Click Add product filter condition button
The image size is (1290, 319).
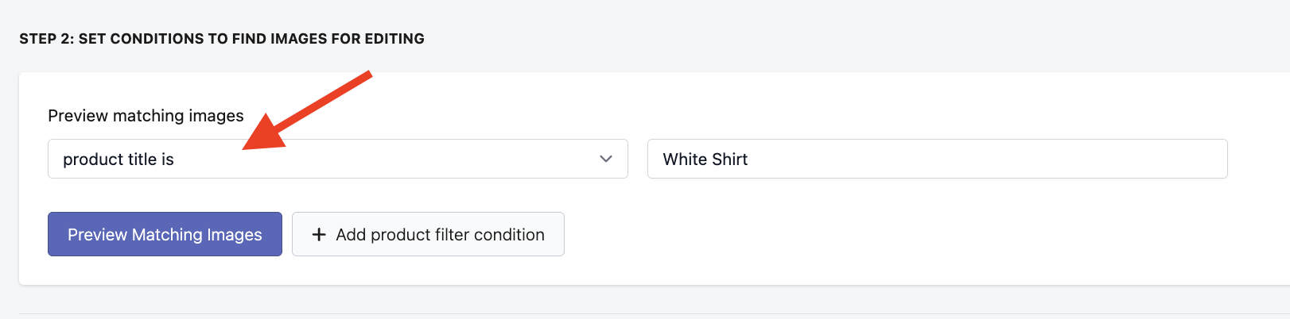click(x=428, y=234)
